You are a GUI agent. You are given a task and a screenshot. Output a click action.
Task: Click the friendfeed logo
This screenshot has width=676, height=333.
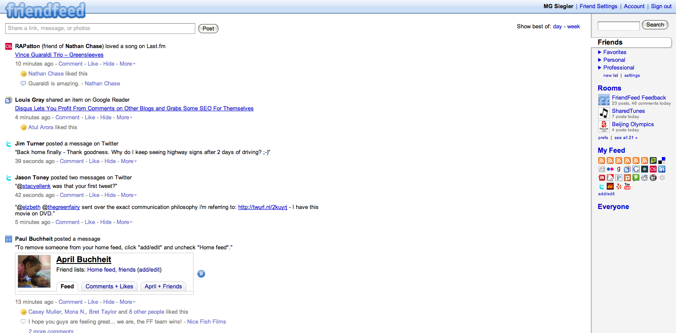[46, 10]
